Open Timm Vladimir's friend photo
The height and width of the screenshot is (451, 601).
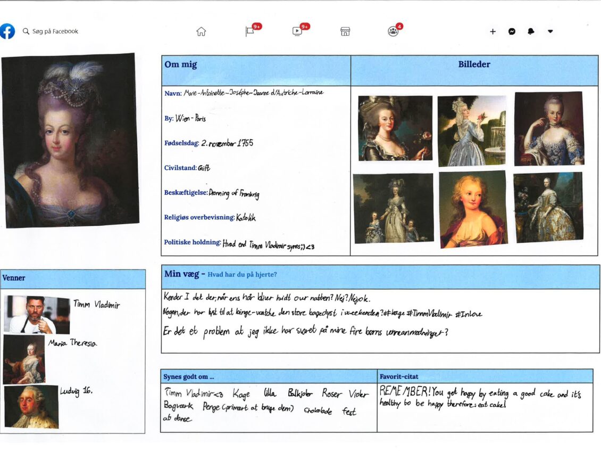pos(37,314)
